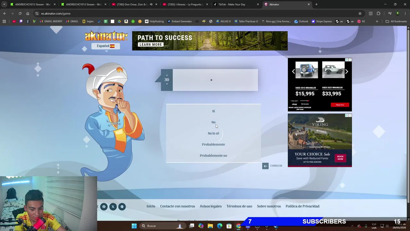Open the "Avisos legales" link
The height and width of the screenshot is (231, 410).
click(x=211, y=206)
